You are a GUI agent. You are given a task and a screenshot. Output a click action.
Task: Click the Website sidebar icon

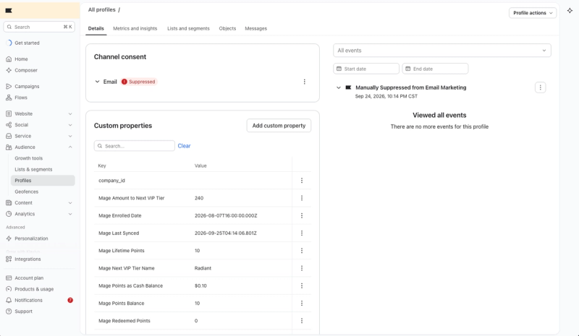pos(9,113)
